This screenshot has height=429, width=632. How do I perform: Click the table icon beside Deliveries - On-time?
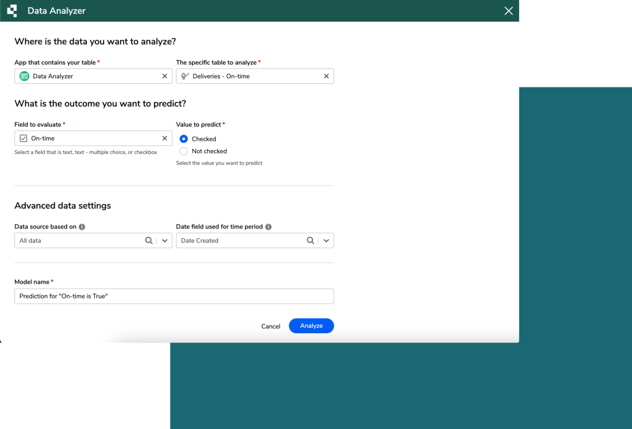point(184,76)
